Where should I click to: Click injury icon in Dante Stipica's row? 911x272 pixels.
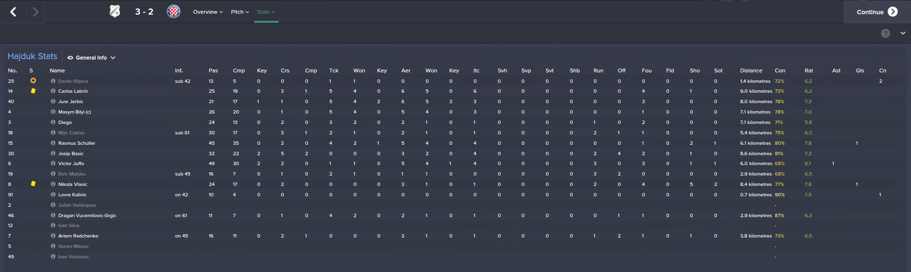click(33, 81)
